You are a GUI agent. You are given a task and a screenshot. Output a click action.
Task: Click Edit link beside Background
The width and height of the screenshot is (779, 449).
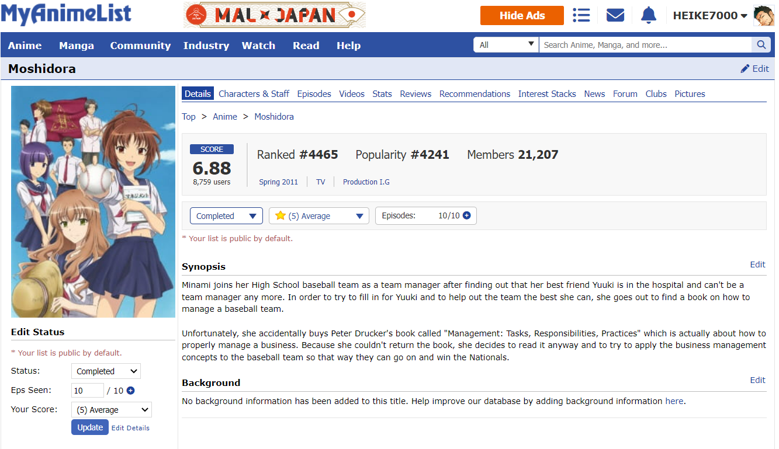757,380
